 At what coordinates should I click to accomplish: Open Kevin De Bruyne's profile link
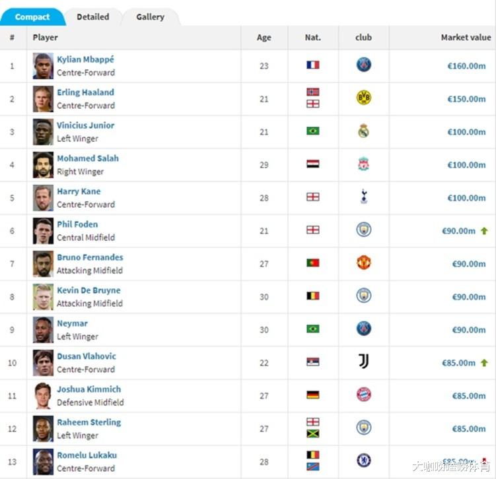point(89,290)
